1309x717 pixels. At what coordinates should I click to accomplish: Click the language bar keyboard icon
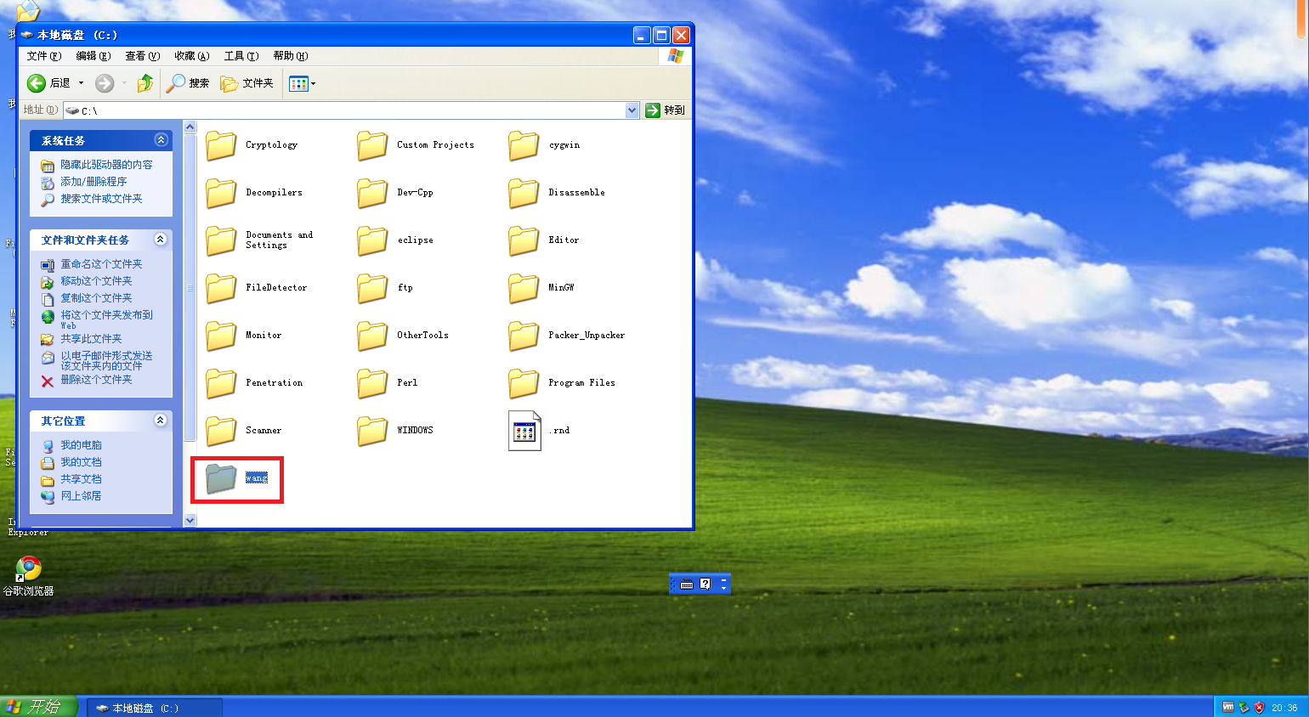tap(687, 584)
